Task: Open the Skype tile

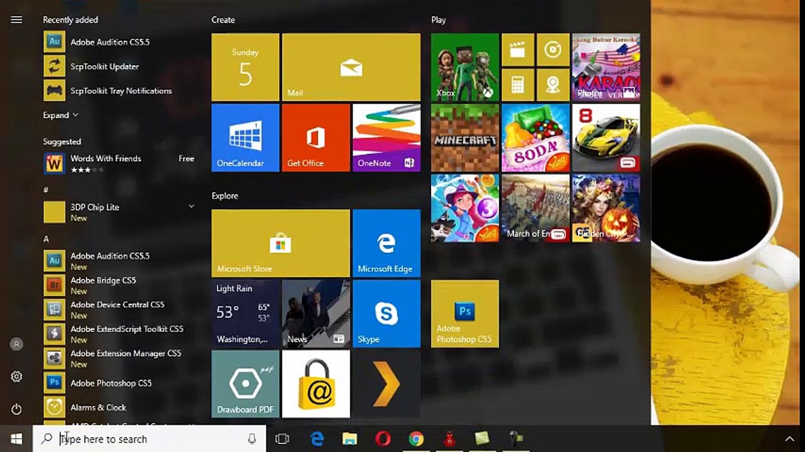Action: coord(386,313)
